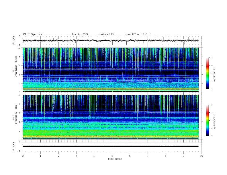
Task: Click tick label '0' on the time axis
Action: point(23,156)
